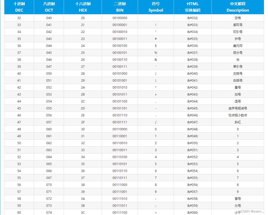
Task: Click the 星号 description cell
Action: (x=238, y=88)
